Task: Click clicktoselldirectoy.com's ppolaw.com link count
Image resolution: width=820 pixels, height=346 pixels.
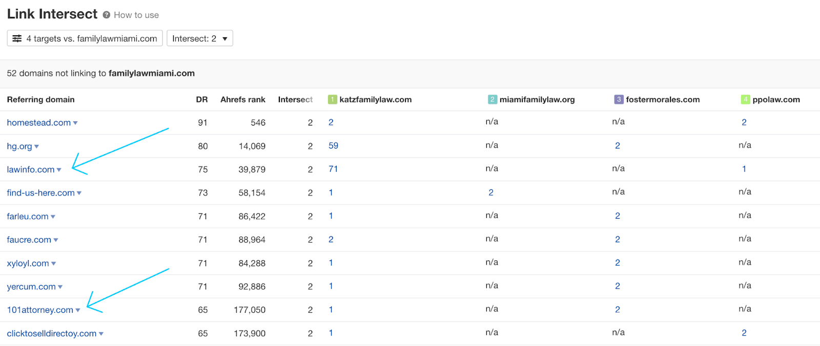Action: (x=744, y=333)
